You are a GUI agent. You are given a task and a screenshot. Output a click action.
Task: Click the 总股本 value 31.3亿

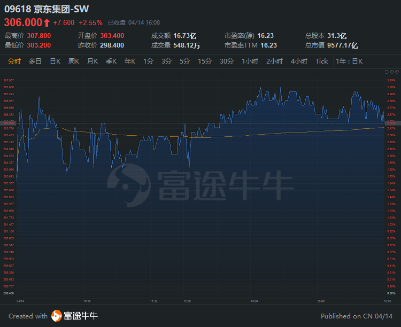(337, 36)
